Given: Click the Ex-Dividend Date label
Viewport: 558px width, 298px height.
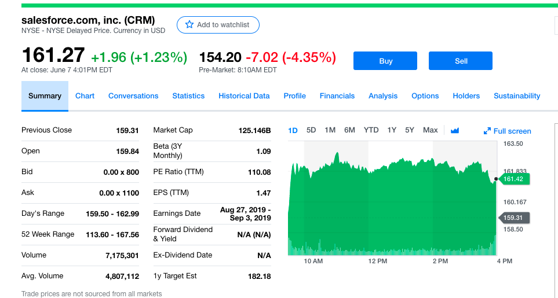Looking at the screenshot, I should 183,255.
